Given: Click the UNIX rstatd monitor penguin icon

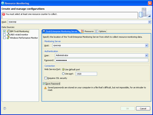Looking at the screenshot, I should coord(8,35).
